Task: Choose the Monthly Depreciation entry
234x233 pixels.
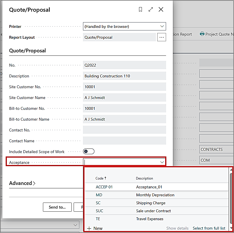Action: [x=155, y=195]
